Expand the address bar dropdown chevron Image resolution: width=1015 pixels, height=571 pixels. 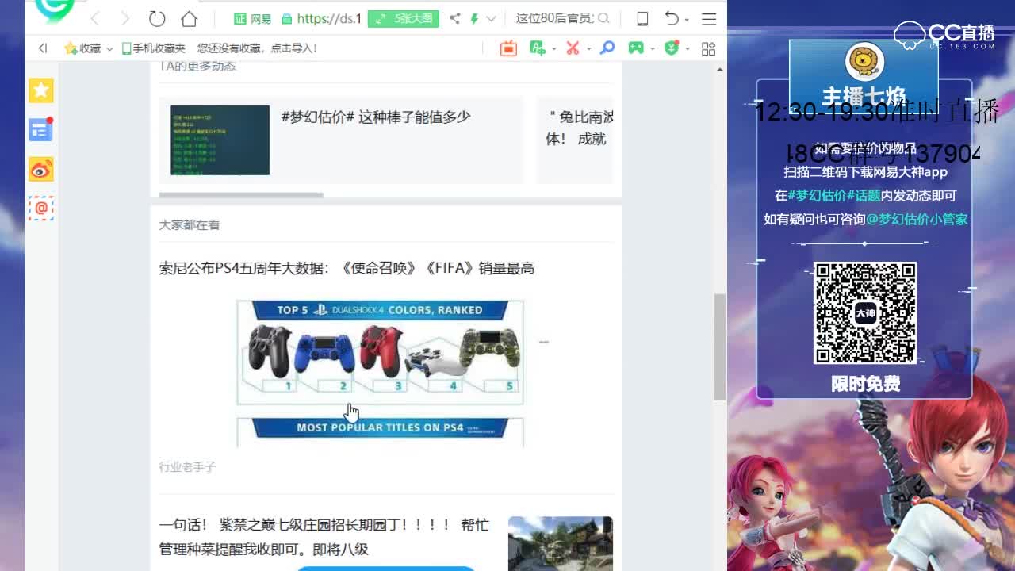[491, 18]
